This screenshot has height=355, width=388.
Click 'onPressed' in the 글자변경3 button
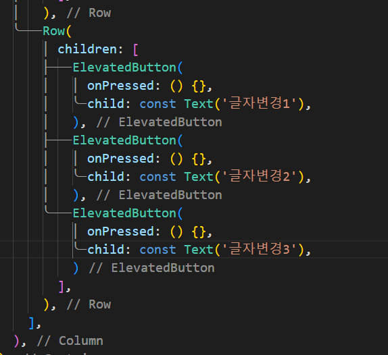120,231
